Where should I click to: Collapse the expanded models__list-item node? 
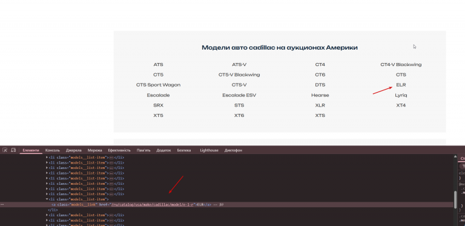(47, 199)
